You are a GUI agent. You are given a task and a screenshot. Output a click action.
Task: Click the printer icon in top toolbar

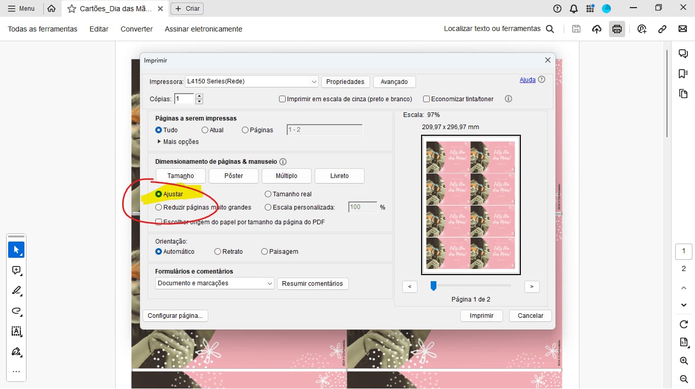[617, 29]
